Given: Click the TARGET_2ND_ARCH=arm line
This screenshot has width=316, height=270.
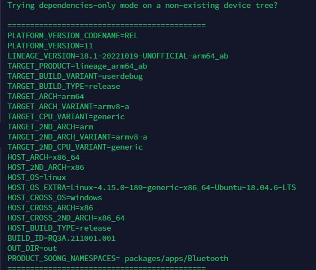Looking at the screenshot, I should [x=50, y=127].
